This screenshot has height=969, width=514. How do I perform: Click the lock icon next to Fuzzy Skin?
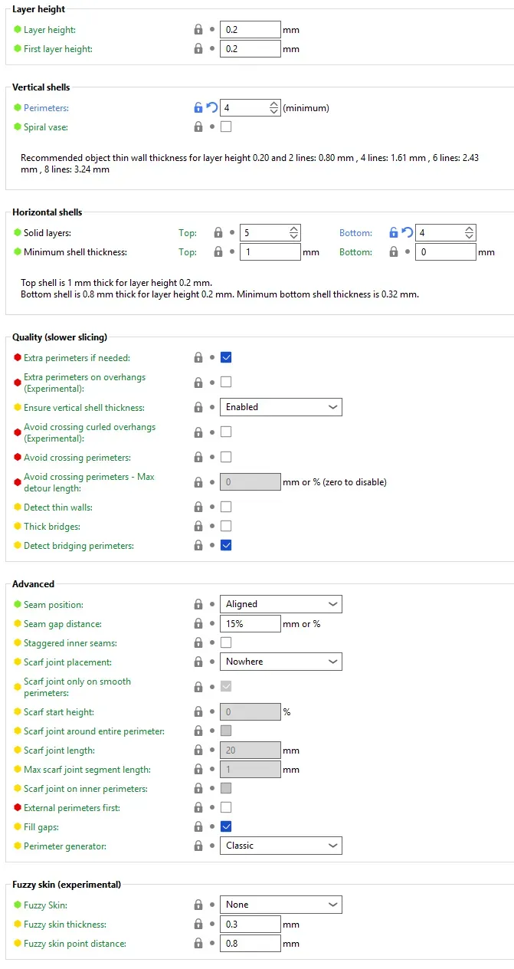pos(198,905)
